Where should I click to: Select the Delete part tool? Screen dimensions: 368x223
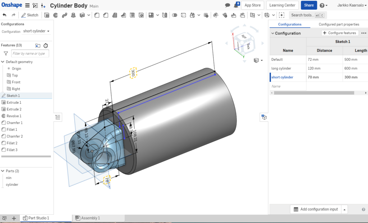(206, 15)
